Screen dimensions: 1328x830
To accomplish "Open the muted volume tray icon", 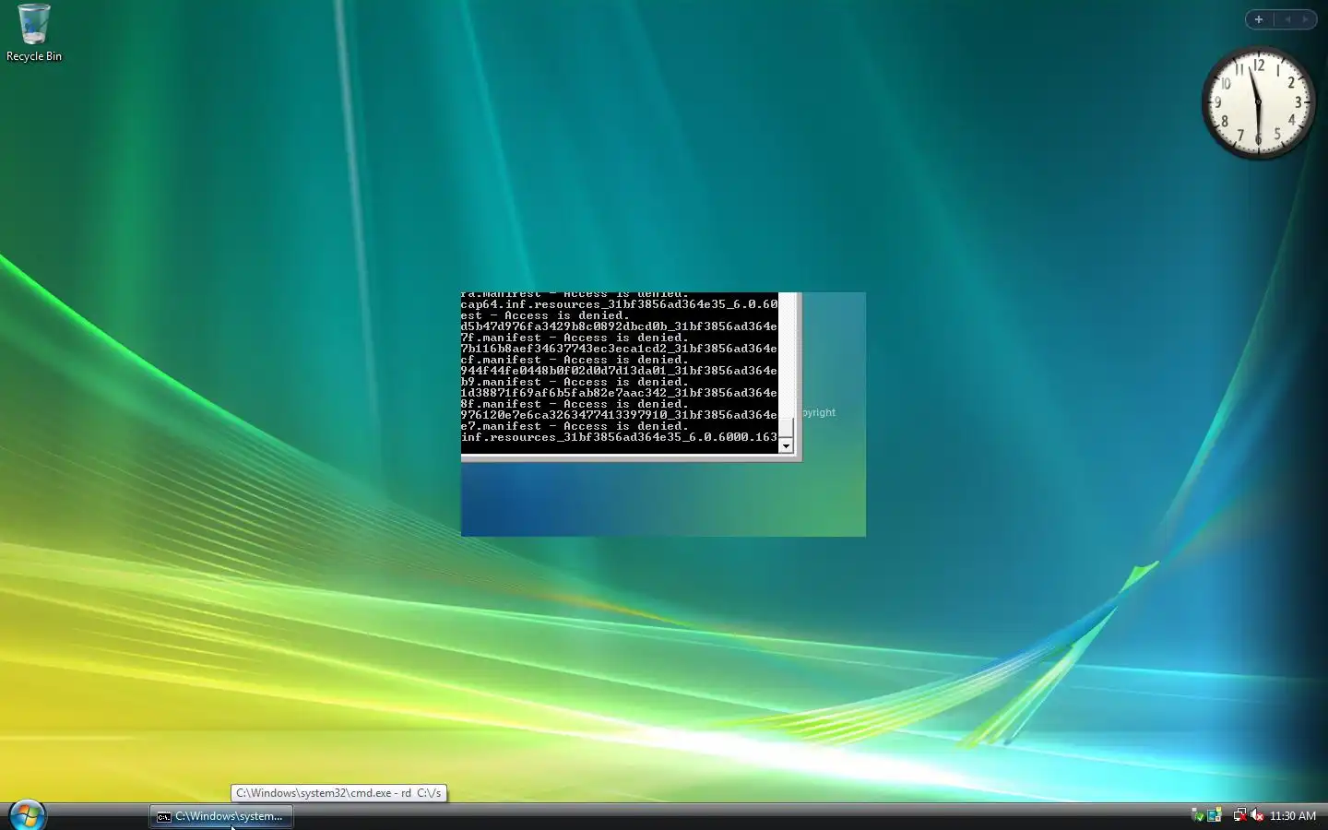I will [x=1256, y=815].
